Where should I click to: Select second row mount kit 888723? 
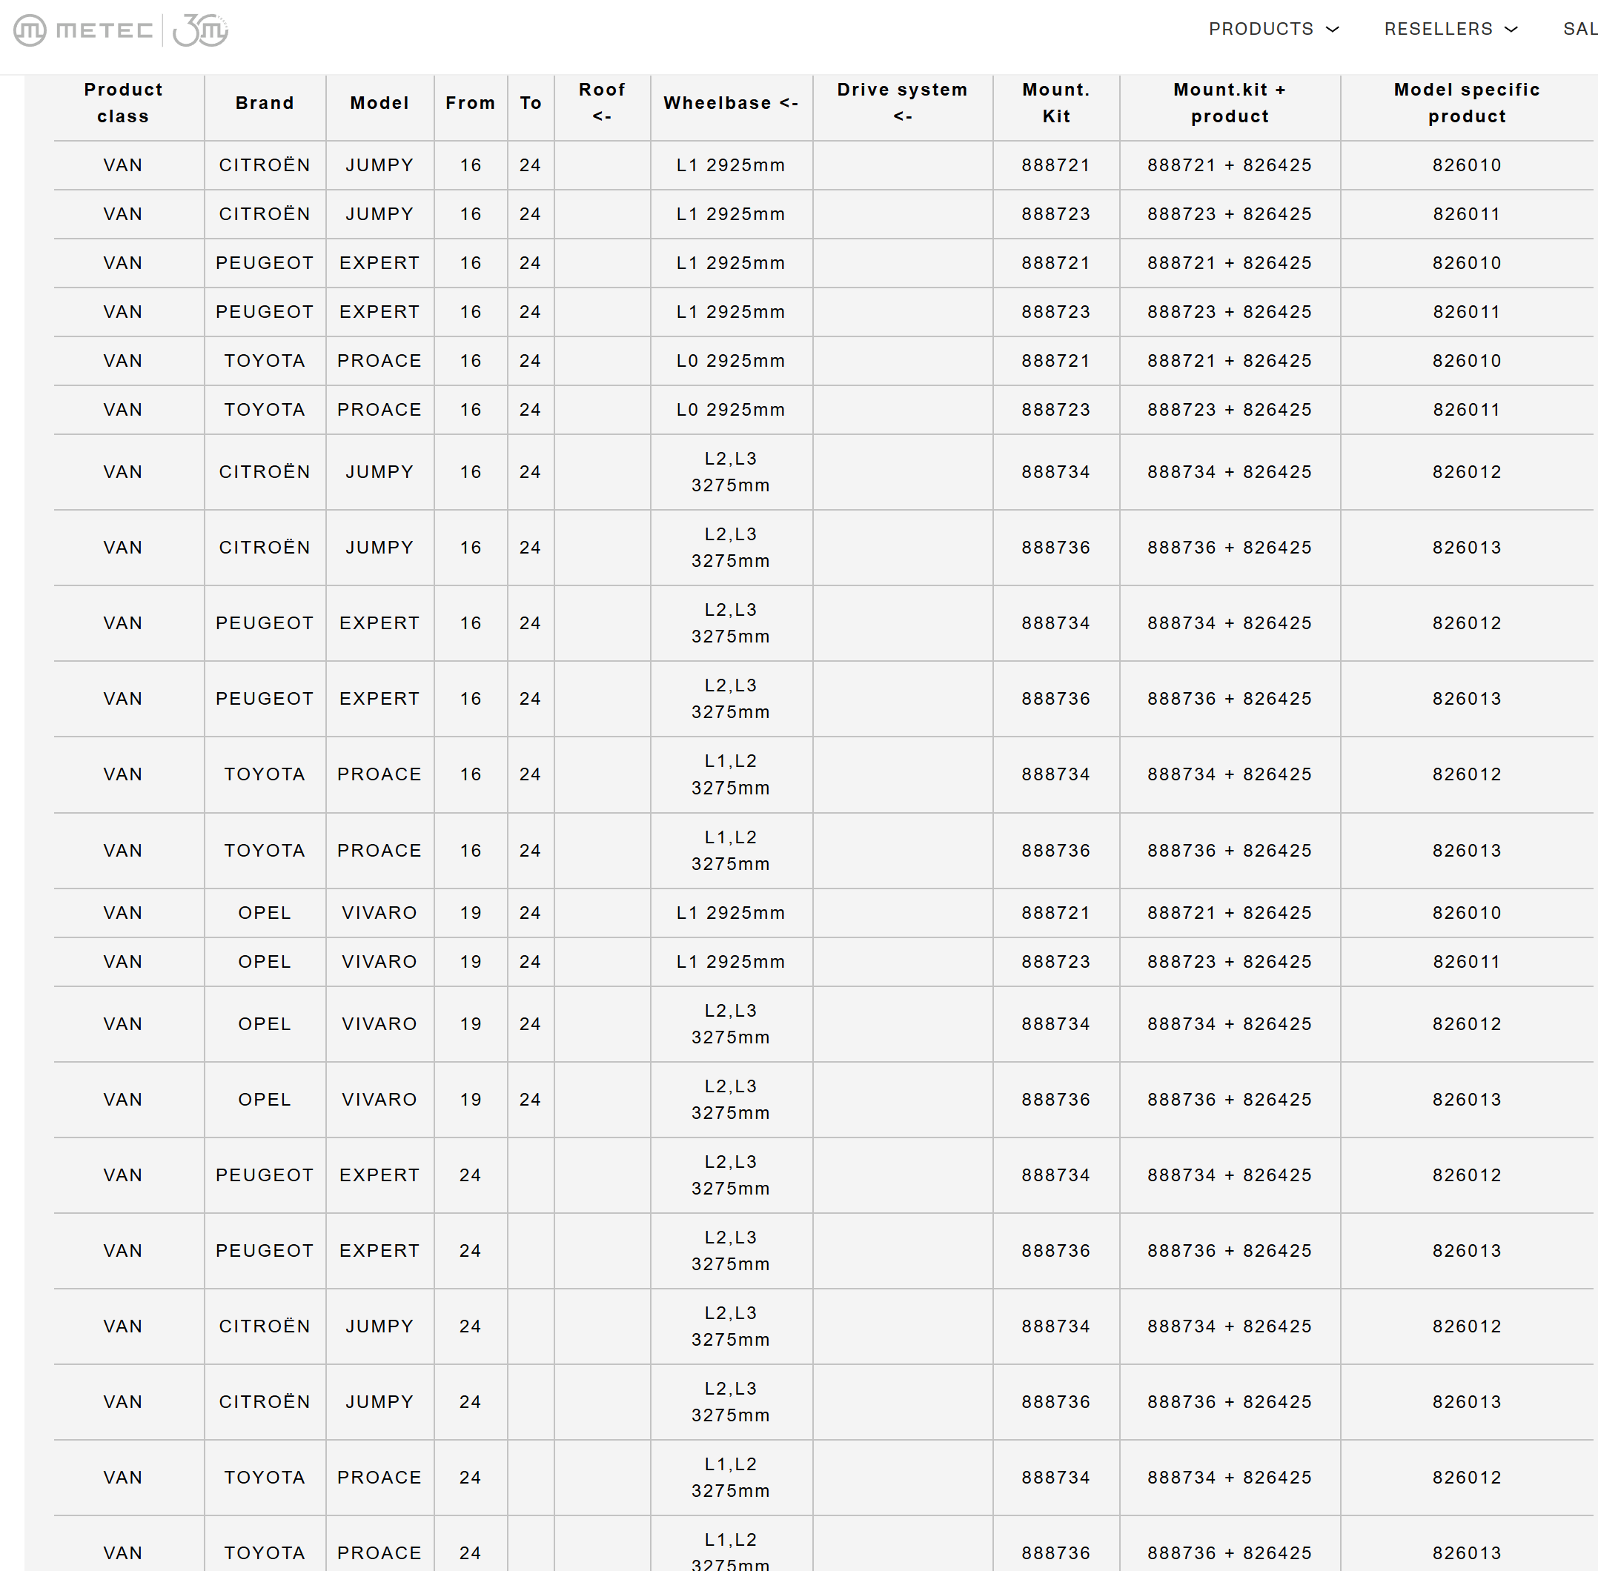click(1055, 213)
